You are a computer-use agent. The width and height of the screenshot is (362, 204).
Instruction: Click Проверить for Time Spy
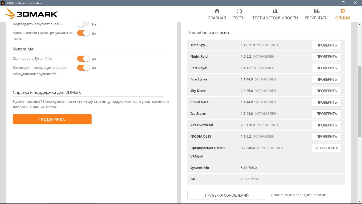pyautogui.click(x=326, y=45)
